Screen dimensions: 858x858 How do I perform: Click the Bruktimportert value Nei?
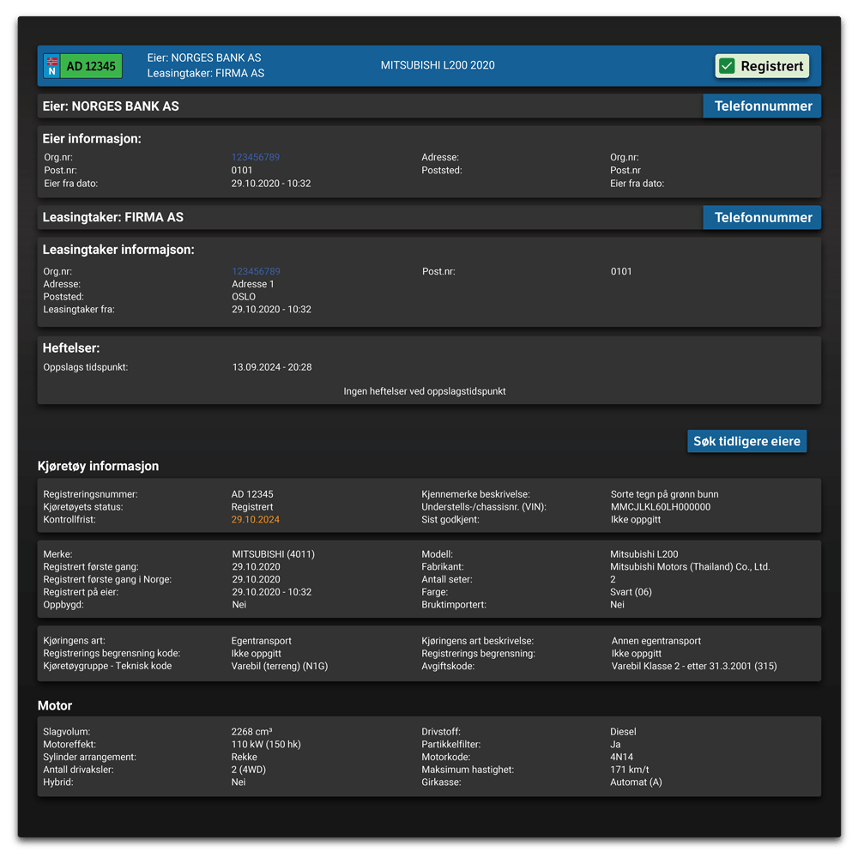(617, 605)
